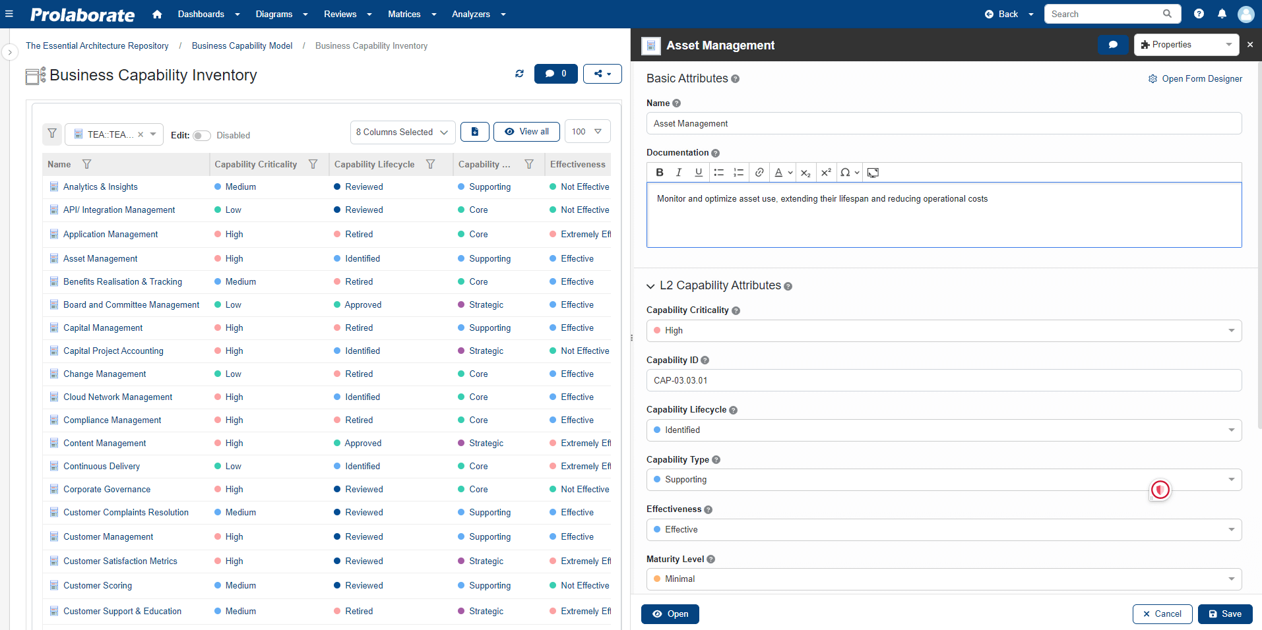Open the Back history dropdown
1262x630 pixels.
point(1030,14)
